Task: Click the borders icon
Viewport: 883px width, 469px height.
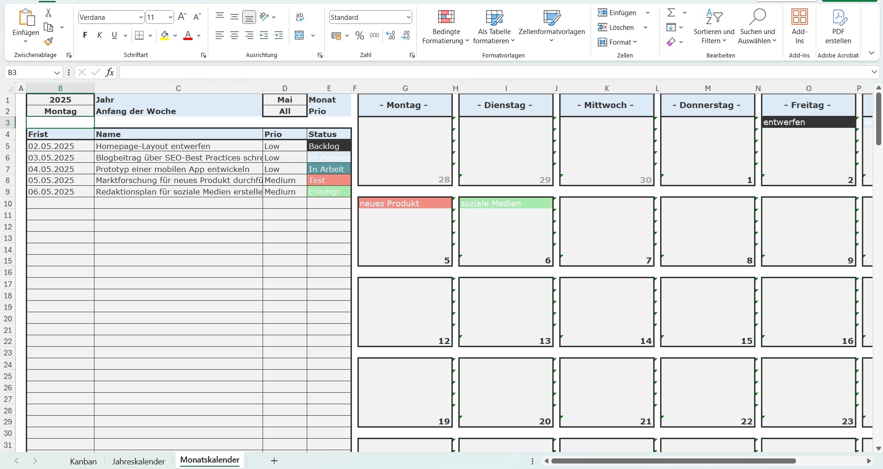Action: [x=140, y=35]
